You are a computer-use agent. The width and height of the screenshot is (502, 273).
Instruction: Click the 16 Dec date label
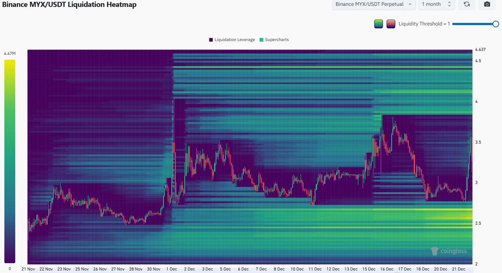[x=387, y=269]
